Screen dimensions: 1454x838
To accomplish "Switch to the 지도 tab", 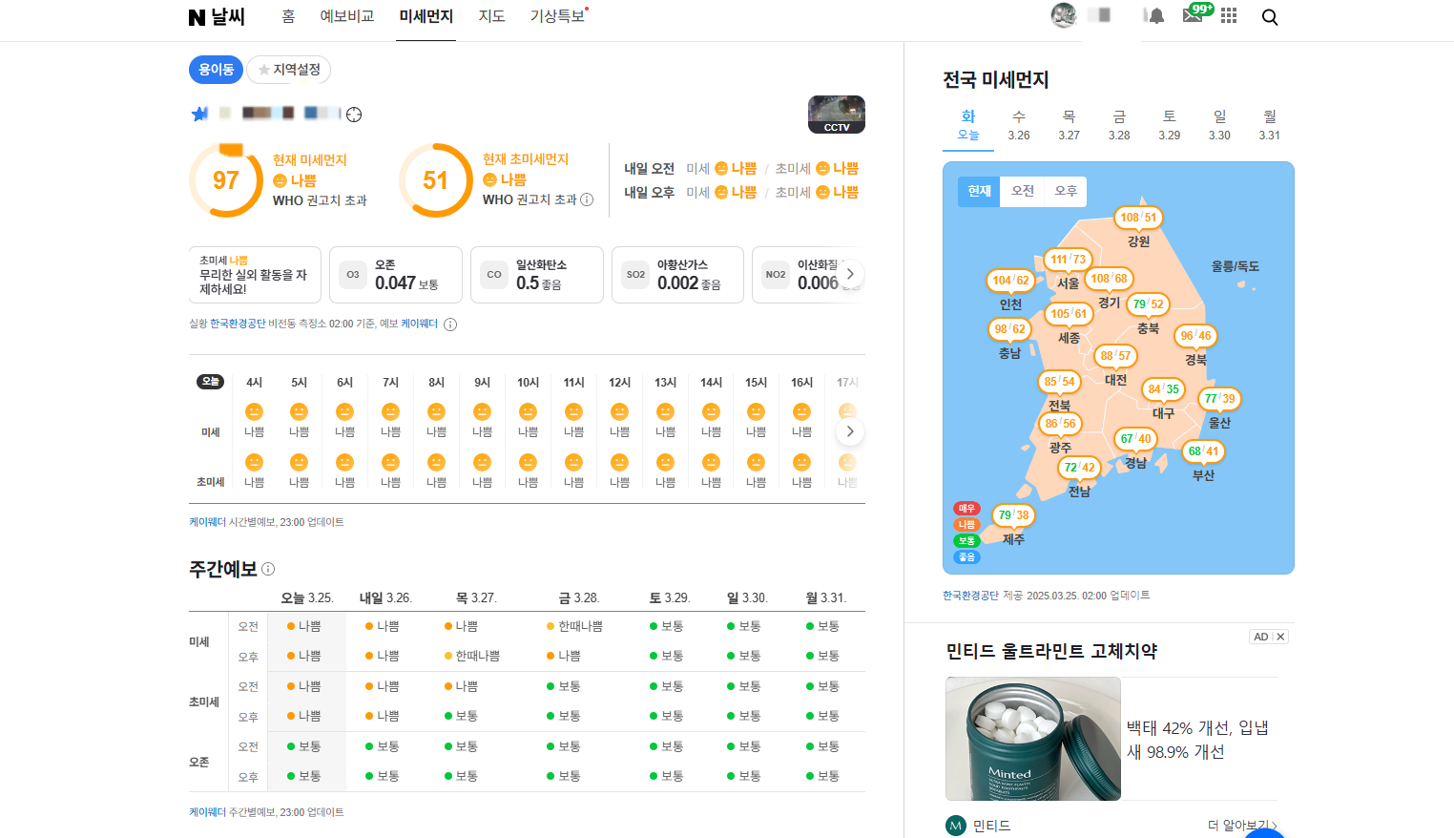I will (491, 16).
